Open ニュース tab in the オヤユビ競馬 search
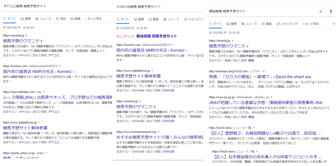 click(x=43, y=19)
